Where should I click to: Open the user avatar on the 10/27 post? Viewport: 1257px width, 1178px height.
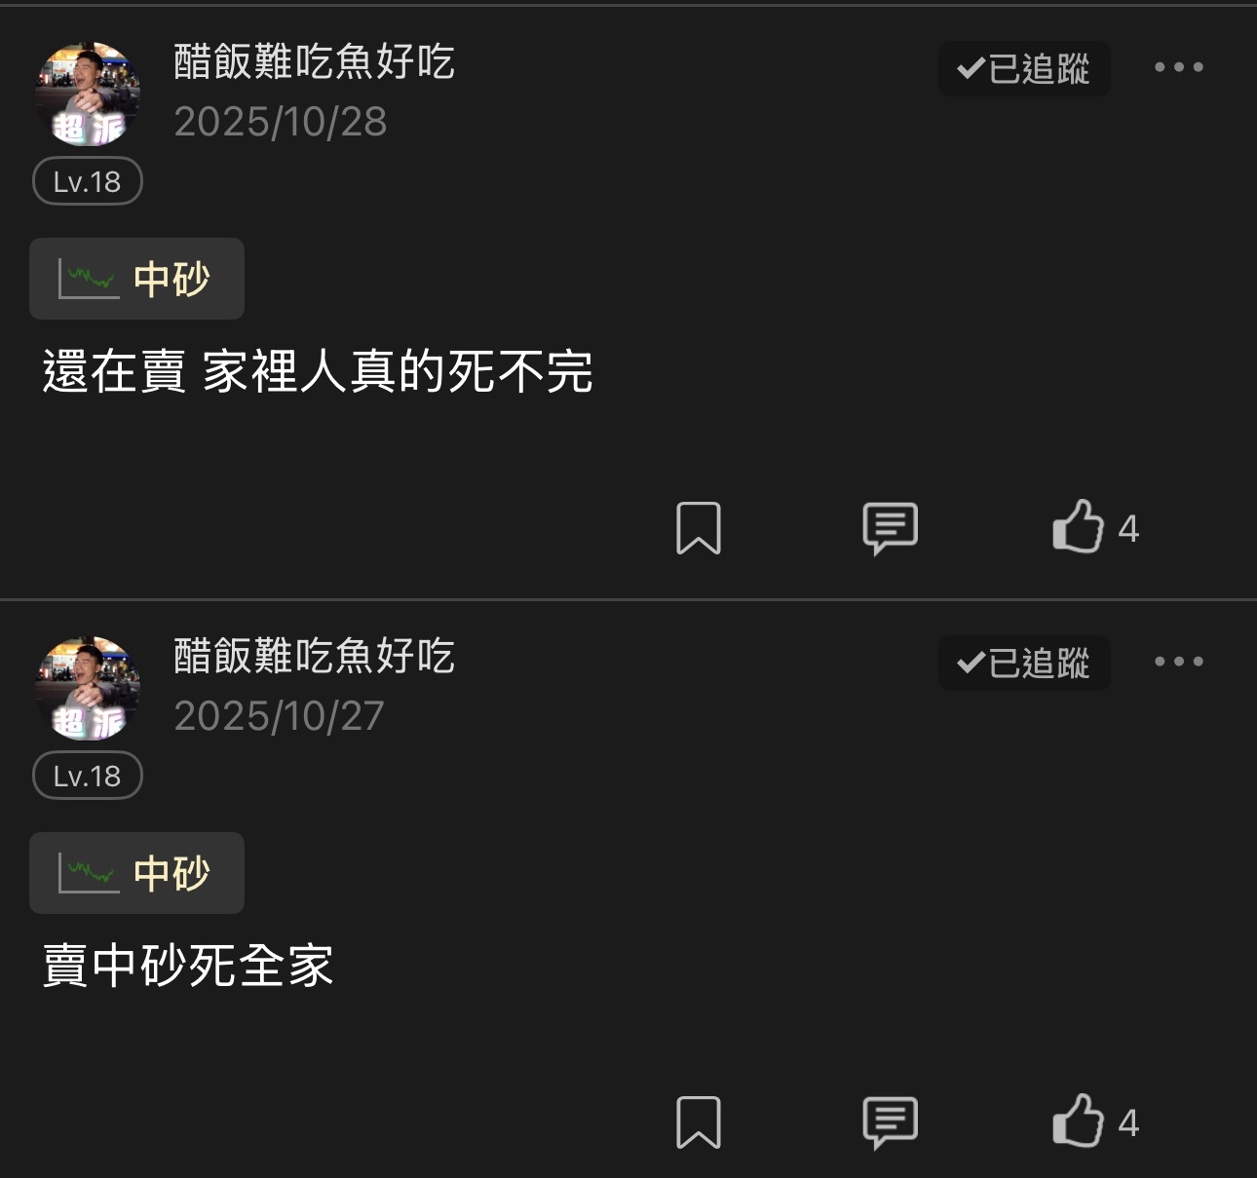click(88, 689)
